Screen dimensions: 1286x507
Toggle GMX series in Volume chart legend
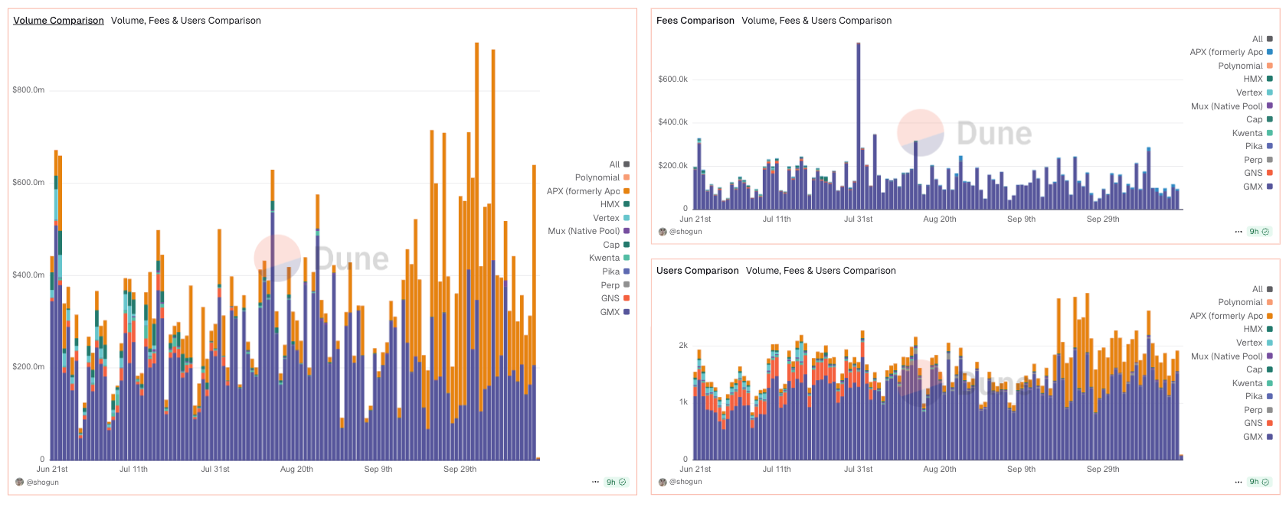610,312
